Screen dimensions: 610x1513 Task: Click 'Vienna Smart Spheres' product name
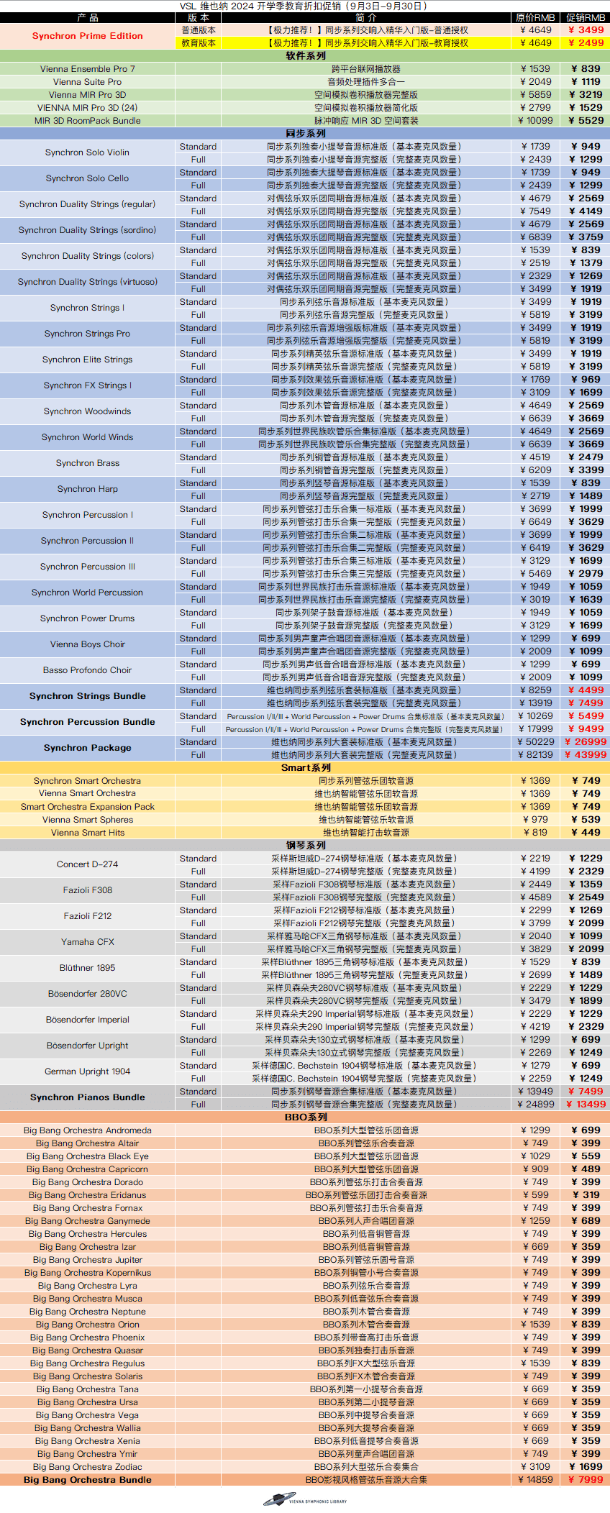88,820
